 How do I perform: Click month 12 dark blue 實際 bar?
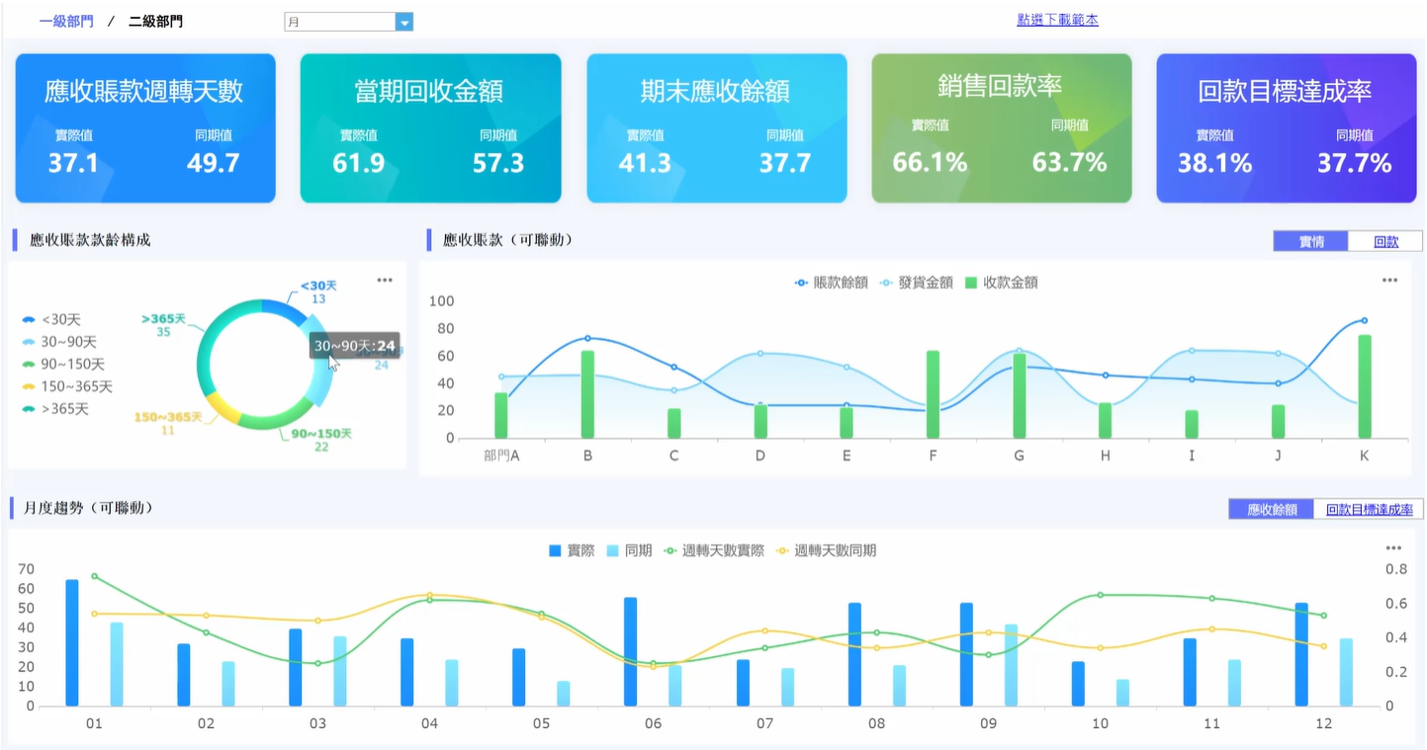click(1301, 655)
